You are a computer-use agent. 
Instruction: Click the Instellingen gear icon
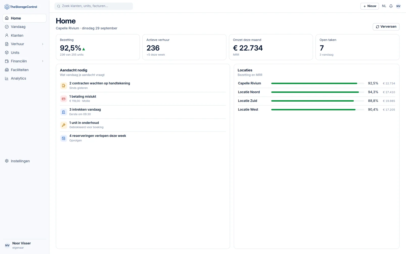[7, 161]
